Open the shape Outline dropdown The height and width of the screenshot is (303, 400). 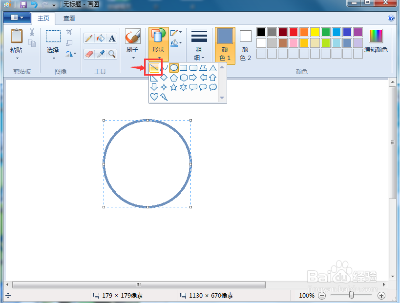176,32
